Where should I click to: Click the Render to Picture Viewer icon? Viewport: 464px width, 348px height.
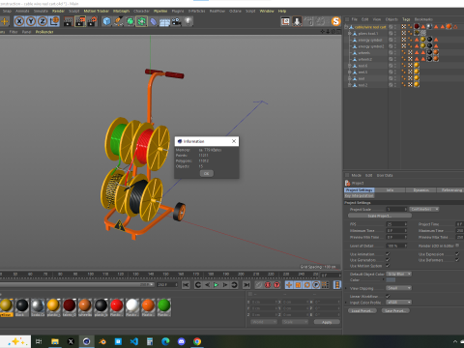(80, 21)
